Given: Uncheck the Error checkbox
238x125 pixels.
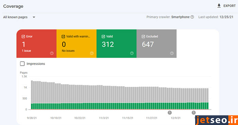Looking at the screenshot, I should (x=23, y=37).
